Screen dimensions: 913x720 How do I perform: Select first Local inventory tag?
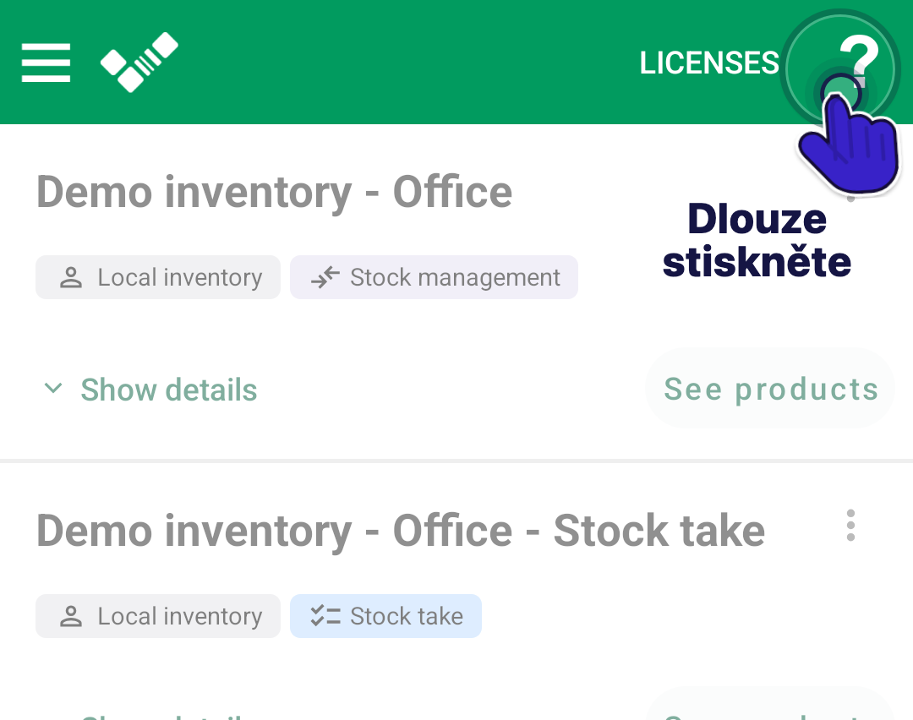(158, 277)
